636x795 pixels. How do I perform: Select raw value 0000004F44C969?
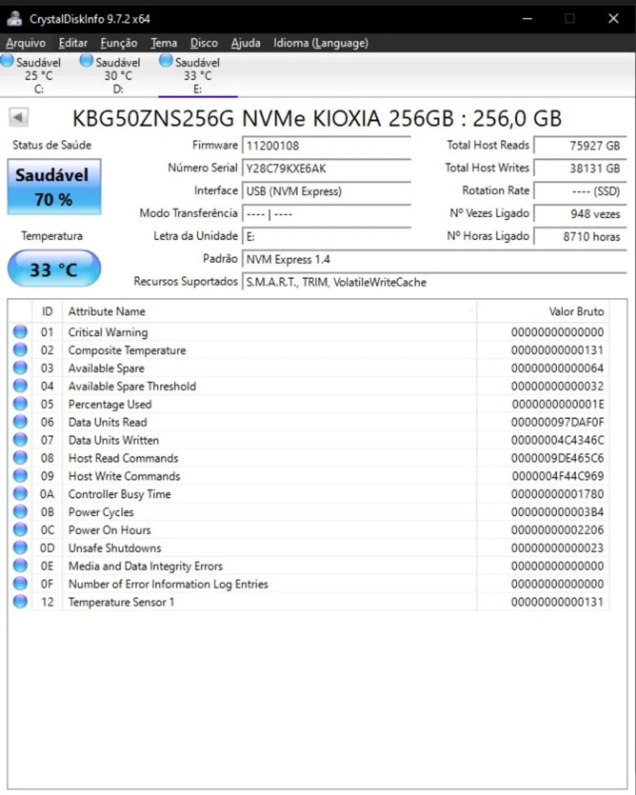[557, 476]
